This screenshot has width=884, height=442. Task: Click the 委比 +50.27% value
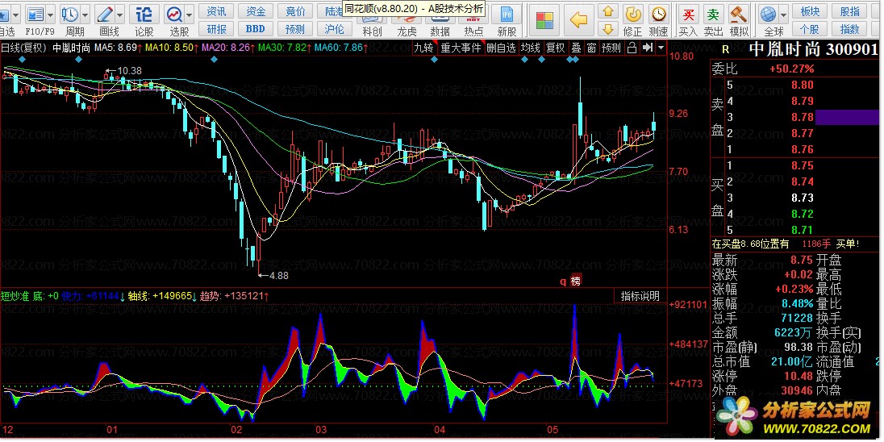791,69
